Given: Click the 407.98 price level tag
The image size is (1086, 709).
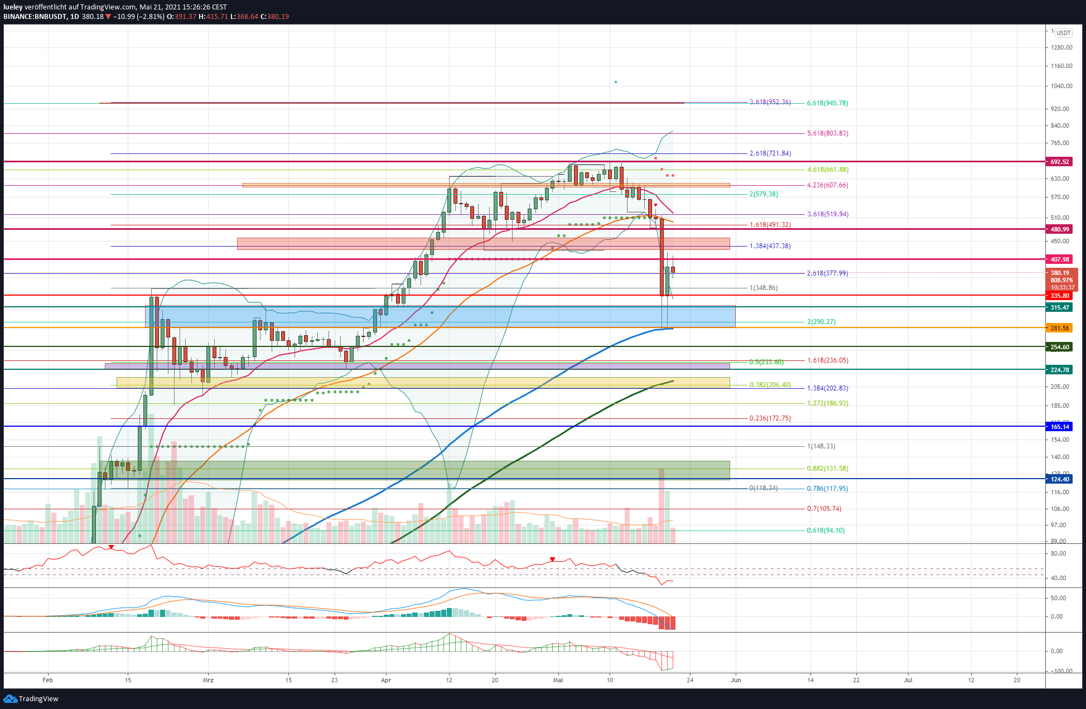Looking at the screenshot, I should [1060, 259].
